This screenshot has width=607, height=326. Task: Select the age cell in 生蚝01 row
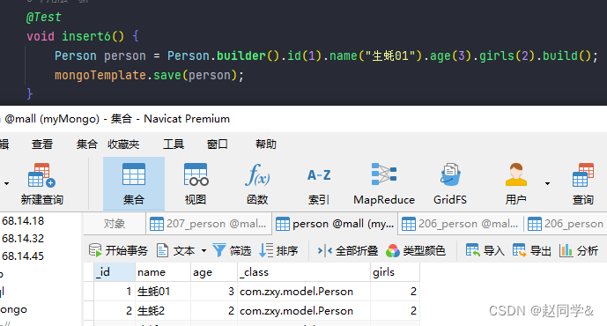click(214, 292)
